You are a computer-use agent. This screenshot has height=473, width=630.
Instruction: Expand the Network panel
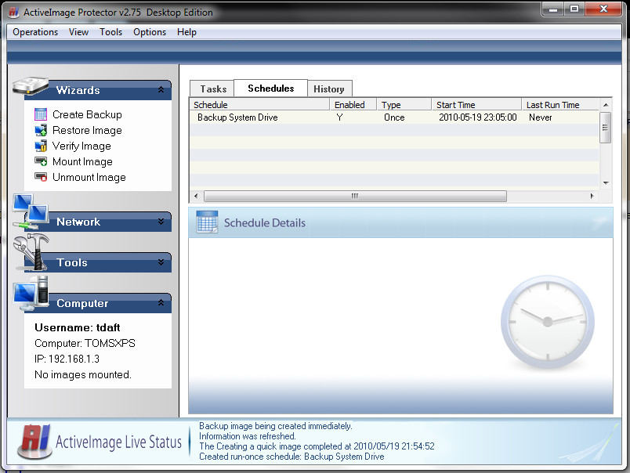pyautogui.click(x=161, y=222)
